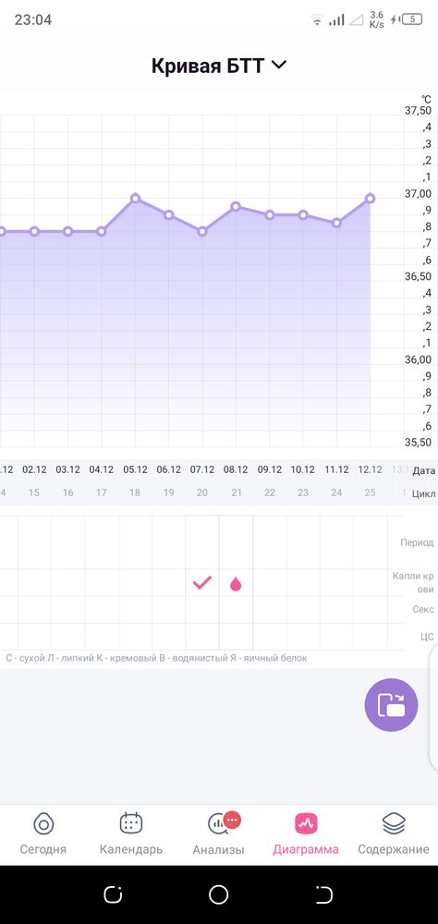This screenshot has width=438, height=924.
Task: Select the temperature point for 06.12
Action: [x=168, y=214]
